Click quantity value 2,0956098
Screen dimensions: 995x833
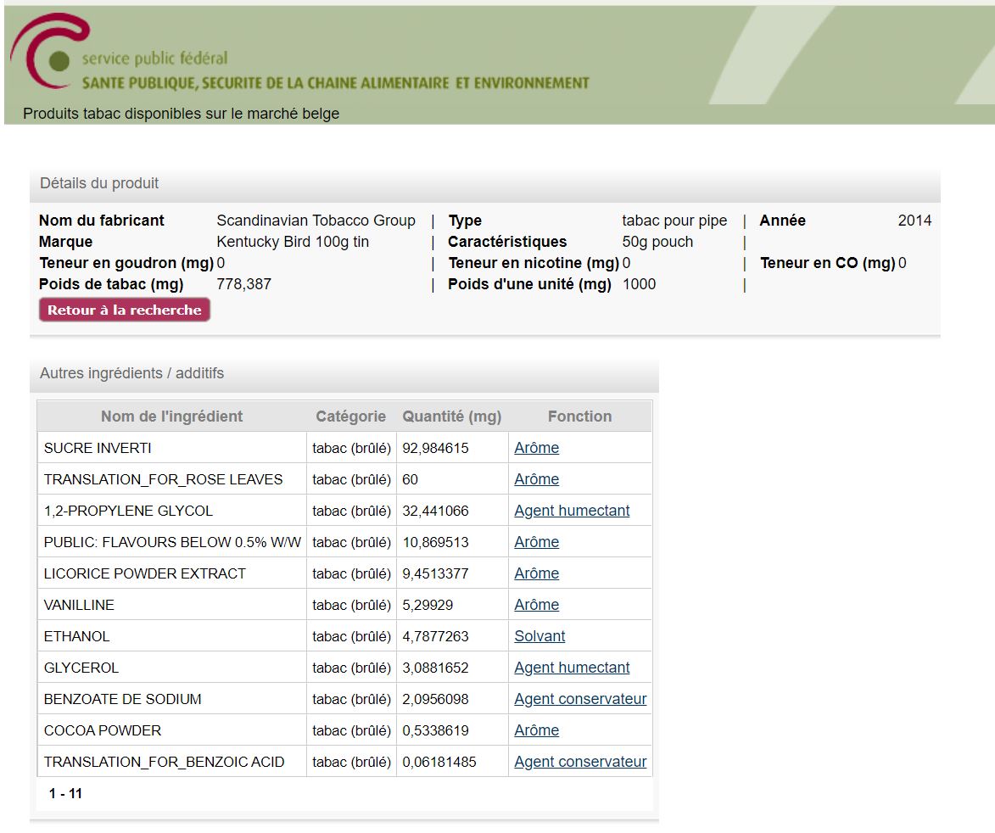[x=435, y=699]
